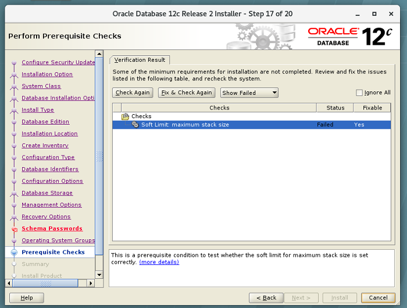
Task: Click the Schema Passwords error step icon
Action: pos(14,229)
